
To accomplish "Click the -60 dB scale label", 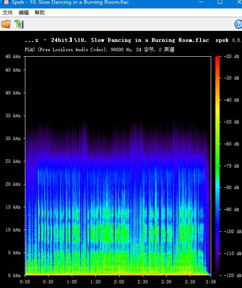I will coord(231,144).
